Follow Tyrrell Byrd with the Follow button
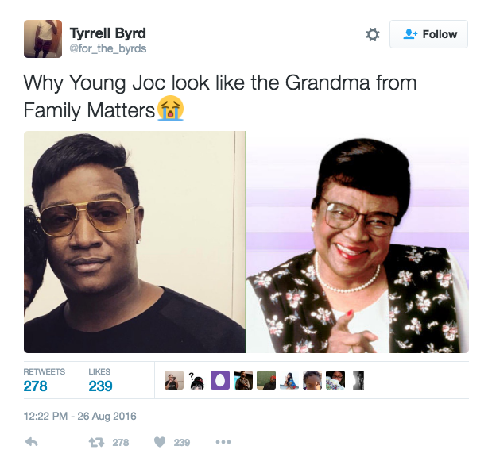Viewport: 492px width, 465px height. coord(428,34)
